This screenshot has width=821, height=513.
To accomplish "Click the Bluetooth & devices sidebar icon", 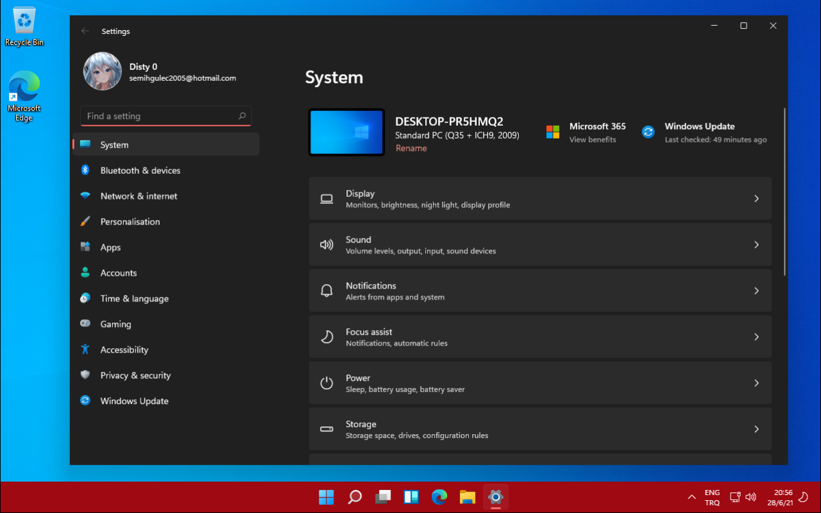I will click(x=85, y=170).
